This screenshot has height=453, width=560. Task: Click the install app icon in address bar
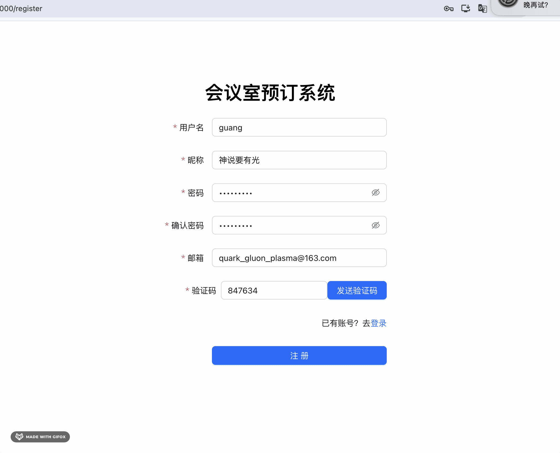click(x=465, y=8)
